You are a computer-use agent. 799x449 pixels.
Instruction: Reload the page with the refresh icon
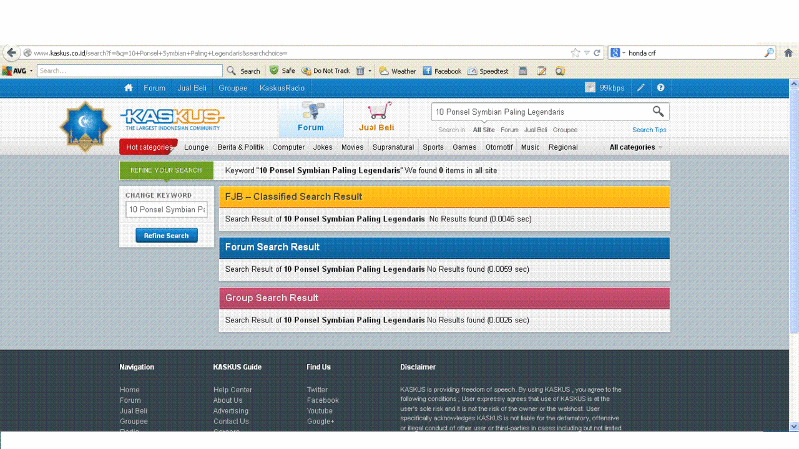[x=597, y=53]
